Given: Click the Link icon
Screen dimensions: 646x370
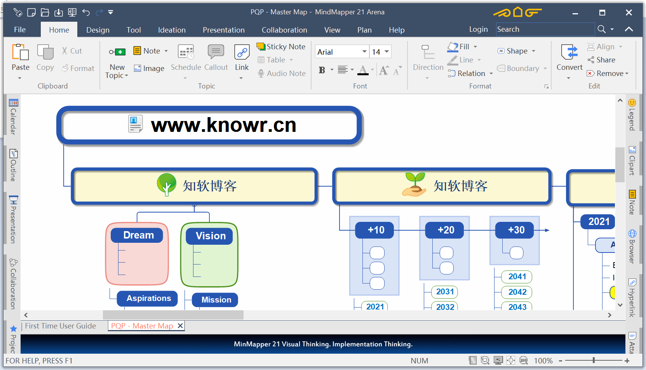Looking at the screenshot, I should (x=242, y=52).
